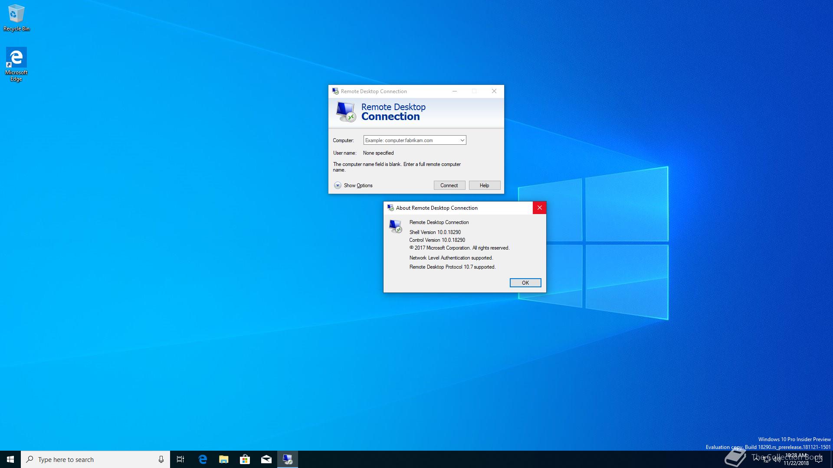The width and height of the screenshot is (833, 468).
Task: Click the 'None specified' user name text
Action: (x=378, y=153)
